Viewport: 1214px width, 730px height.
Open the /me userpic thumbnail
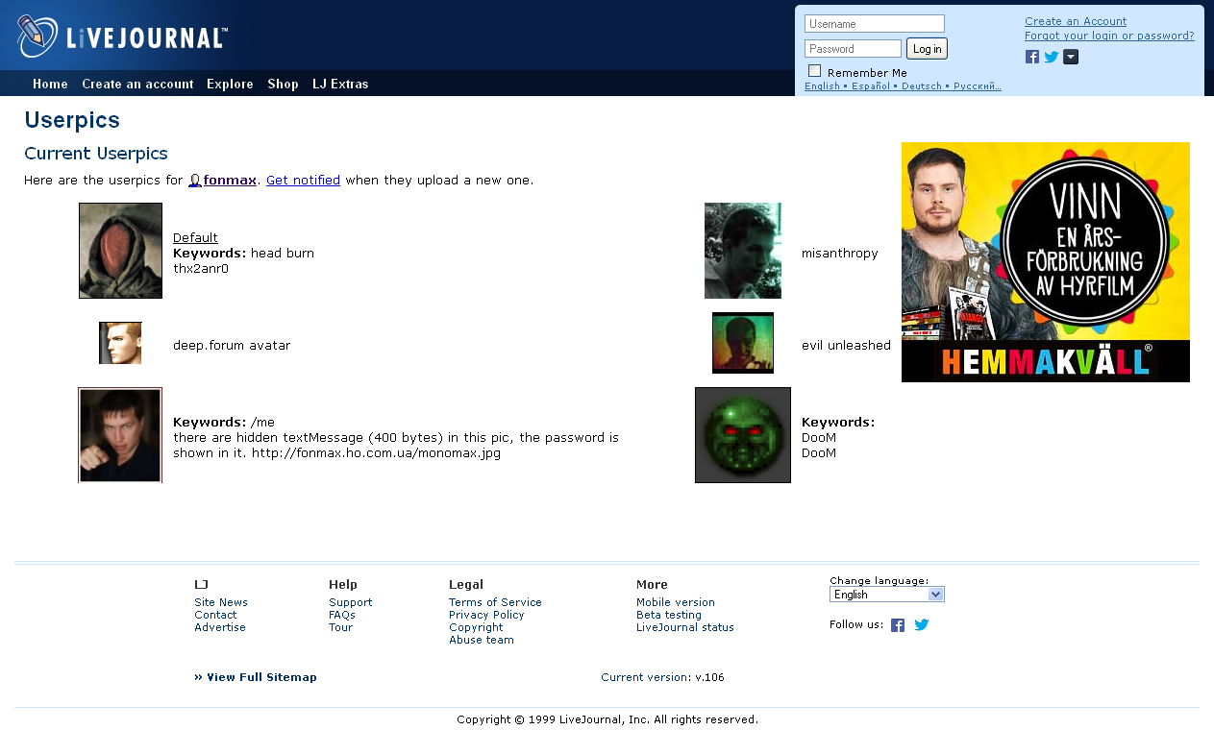point(120,435)
